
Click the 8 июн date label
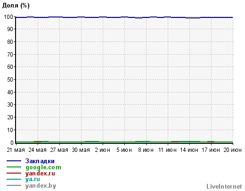pos(146,150)
